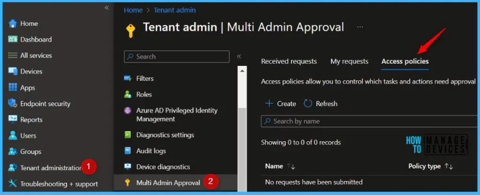
Task: Open Audit logs menu item
Action: 151,151
